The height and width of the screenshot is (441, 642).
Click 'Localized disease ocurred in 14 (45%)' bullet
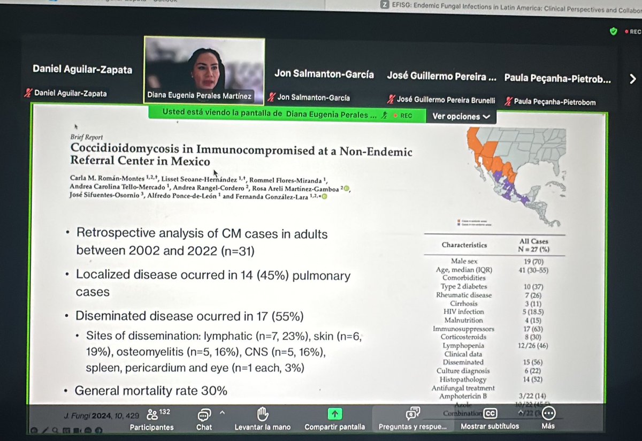(x=213, y=284)
